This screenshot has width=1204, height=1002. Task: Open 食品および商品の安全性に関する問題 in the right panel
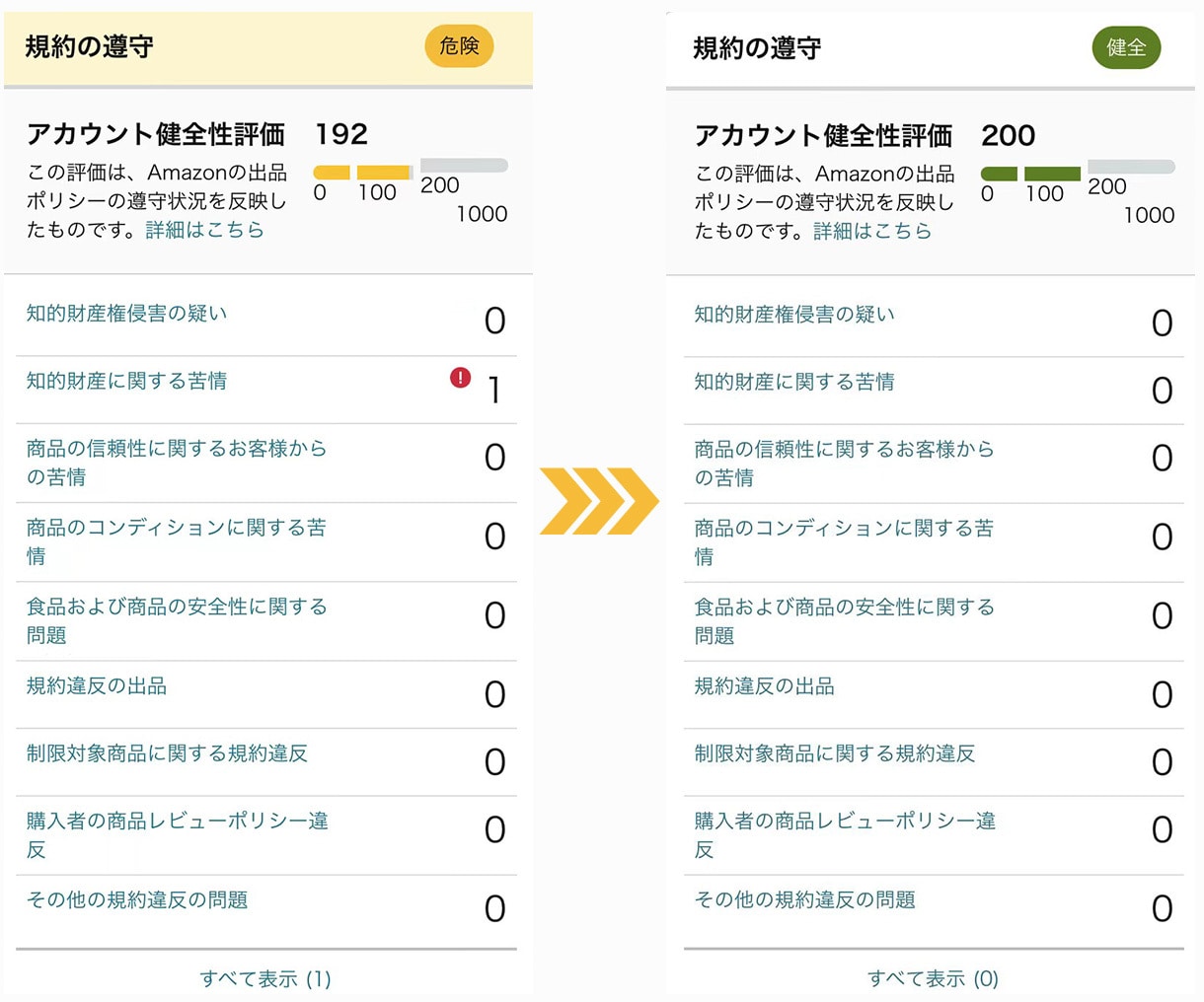844,621
